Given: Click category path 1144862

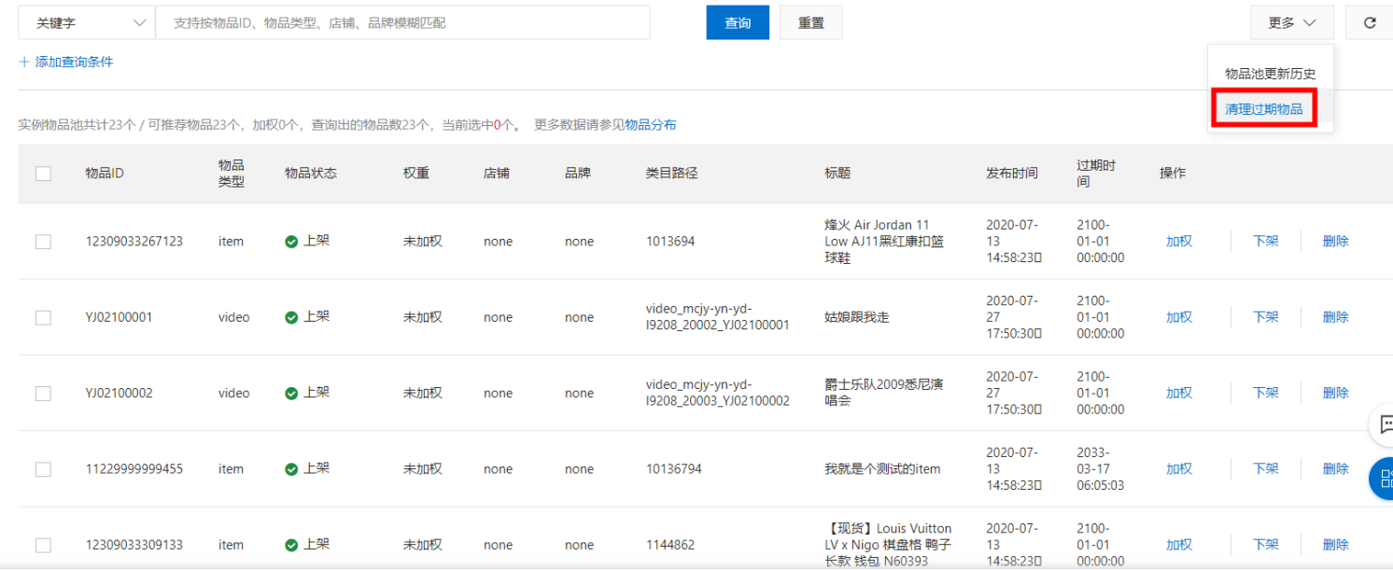Looking at the screenshot, I should (670, 545).
